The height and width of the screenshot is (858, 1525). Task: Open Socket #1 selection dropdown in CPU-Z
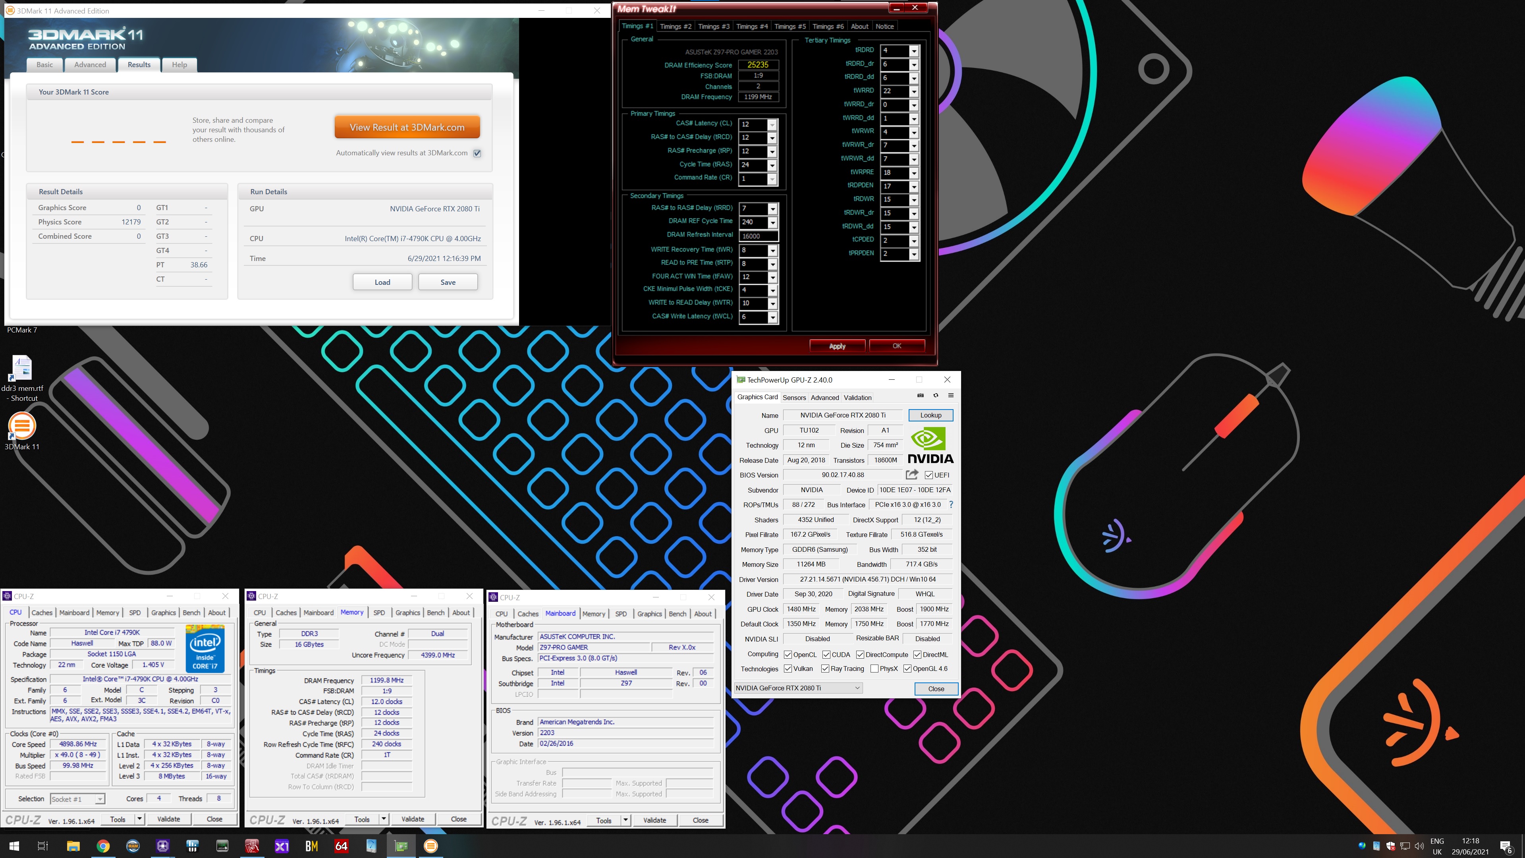click(x=77, y=799)
